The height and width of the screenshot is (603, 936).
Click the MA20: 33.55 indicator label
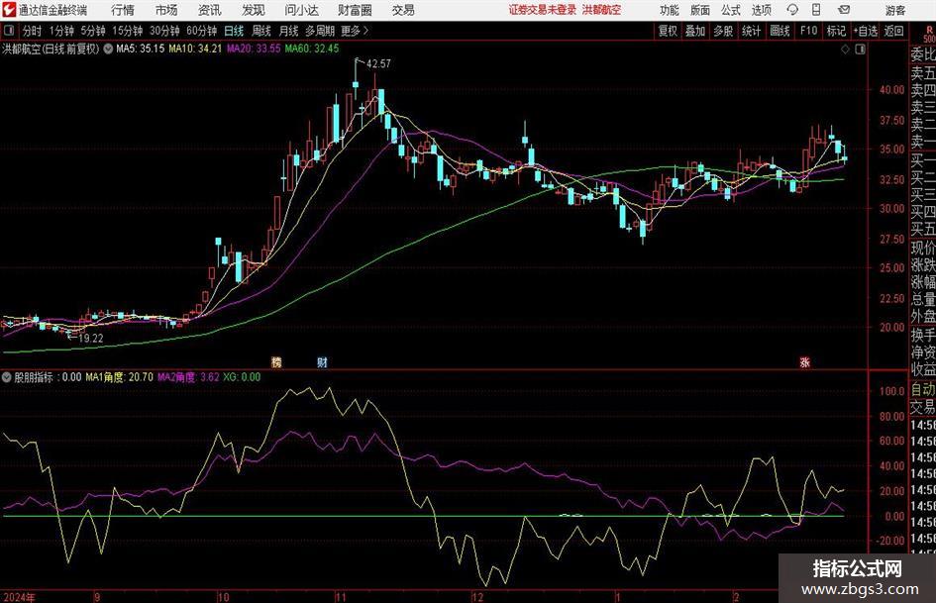point(254,49)
